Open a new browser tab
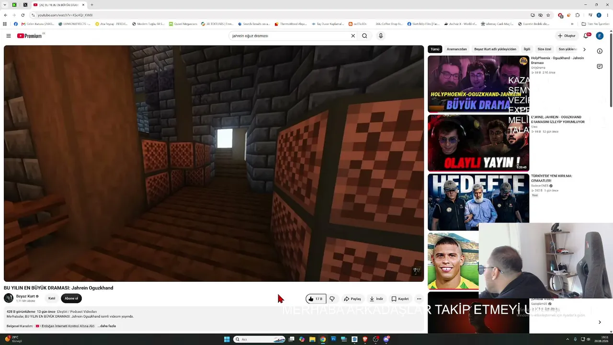 91,5
